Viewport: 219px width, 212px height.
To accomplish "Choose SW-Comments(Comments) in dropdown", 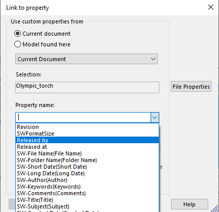I will pos(87,193).
